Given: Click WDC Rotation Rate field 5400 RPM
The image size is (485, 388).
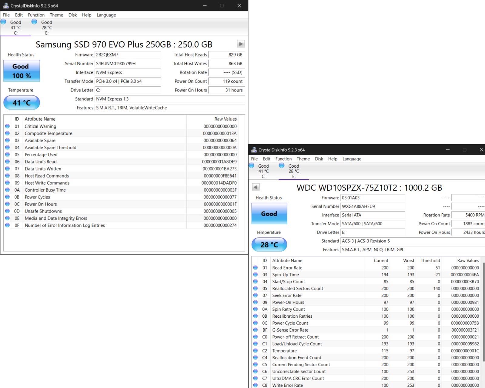Looking at the screenshot, I should pyautogui.click(x=468, y=215).
